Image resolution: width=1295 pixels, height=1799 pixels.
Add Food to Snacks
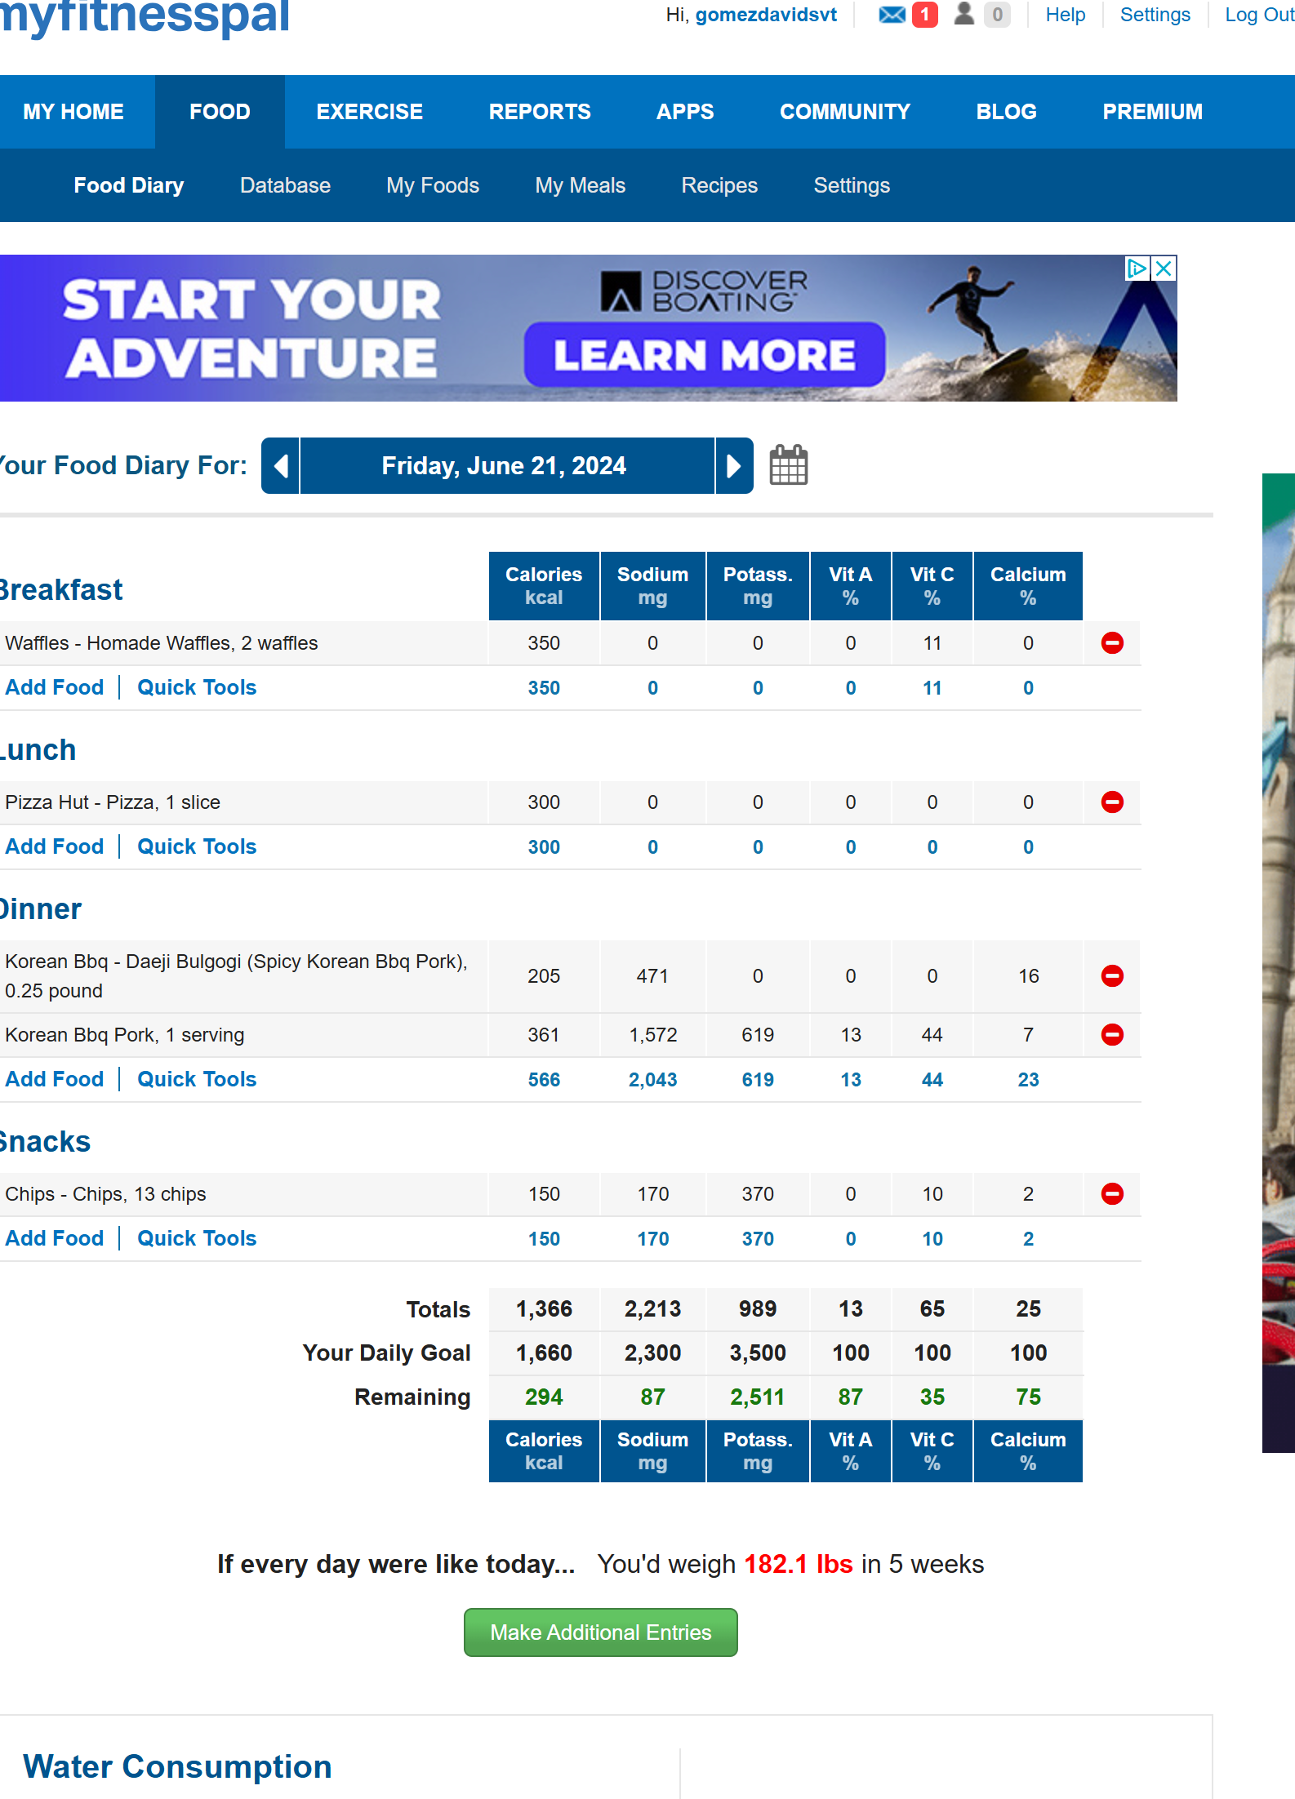55,1238
